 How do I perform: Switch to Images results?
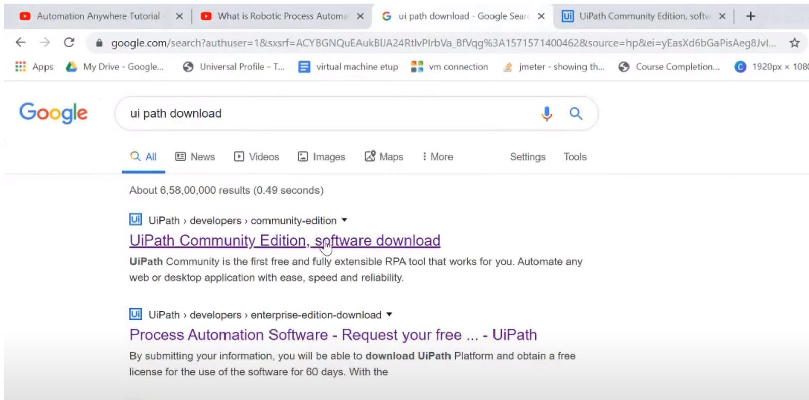(322, 157)
